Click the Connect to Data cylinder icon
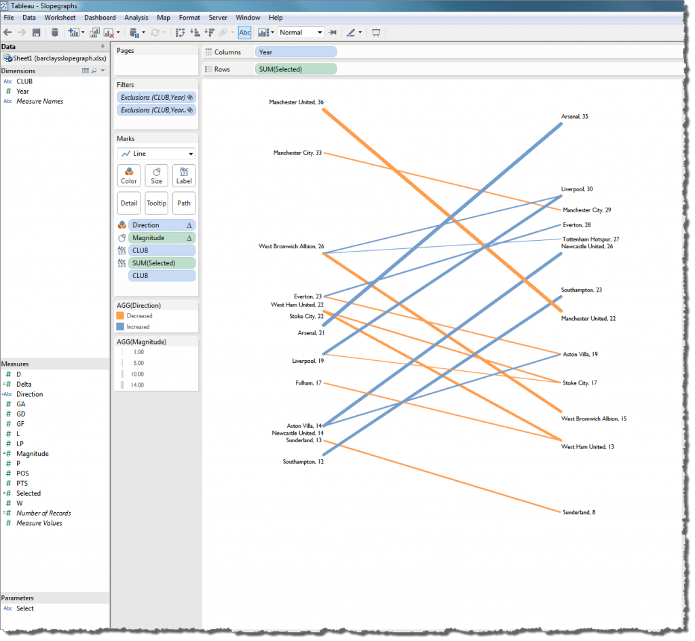The height and width of the screenshot is (641, 695). [54, 32]
